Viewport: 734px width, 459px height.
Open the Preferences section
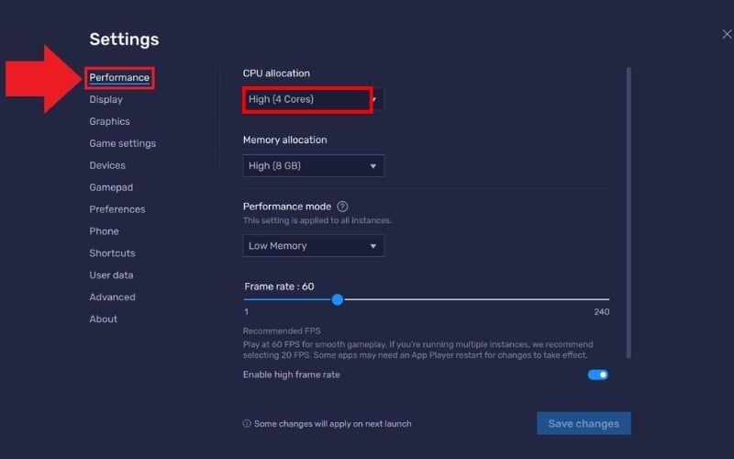[x=117, y=209]
